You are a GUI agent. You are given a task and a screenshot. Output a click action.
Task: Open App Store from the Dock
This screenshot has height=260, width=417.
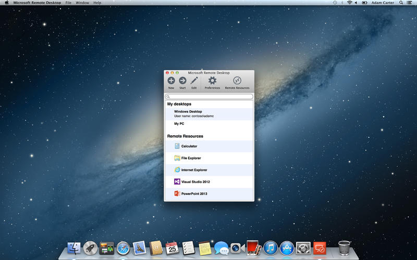[x=286, y=248]
